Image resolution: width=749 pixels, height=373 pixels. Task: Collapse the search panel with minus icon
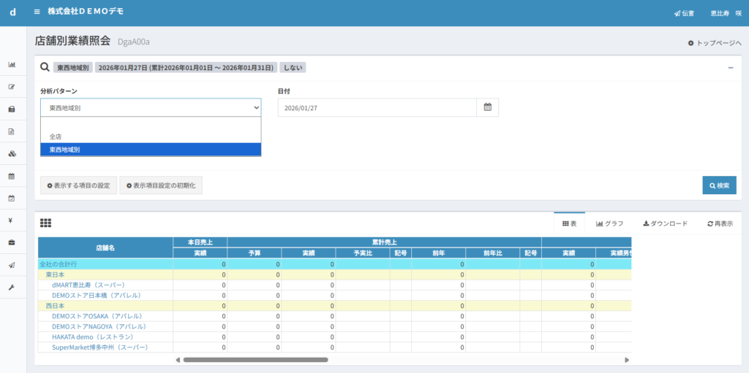point(730,67)
